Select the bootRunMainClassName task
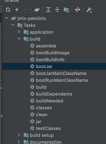This screenshot has width=106, height=144. click(54, 80)
